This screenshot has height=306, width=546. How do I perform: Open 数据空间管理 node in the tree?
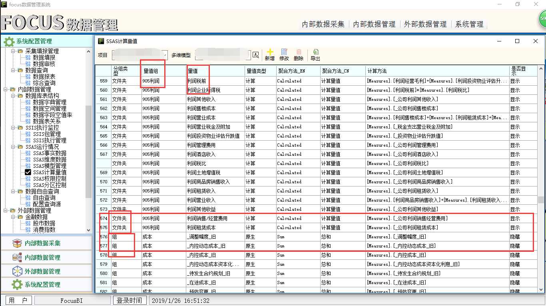click(x=50, y=108)
